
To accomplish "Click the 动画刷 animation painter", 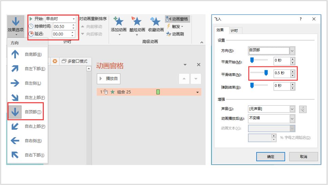I will (175, 34).
